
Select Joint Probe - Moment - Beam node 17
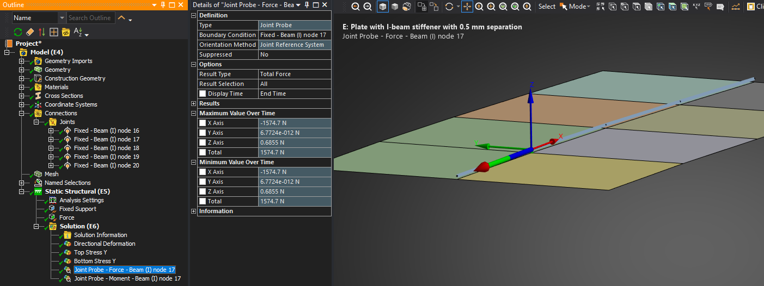pos(127,279)
